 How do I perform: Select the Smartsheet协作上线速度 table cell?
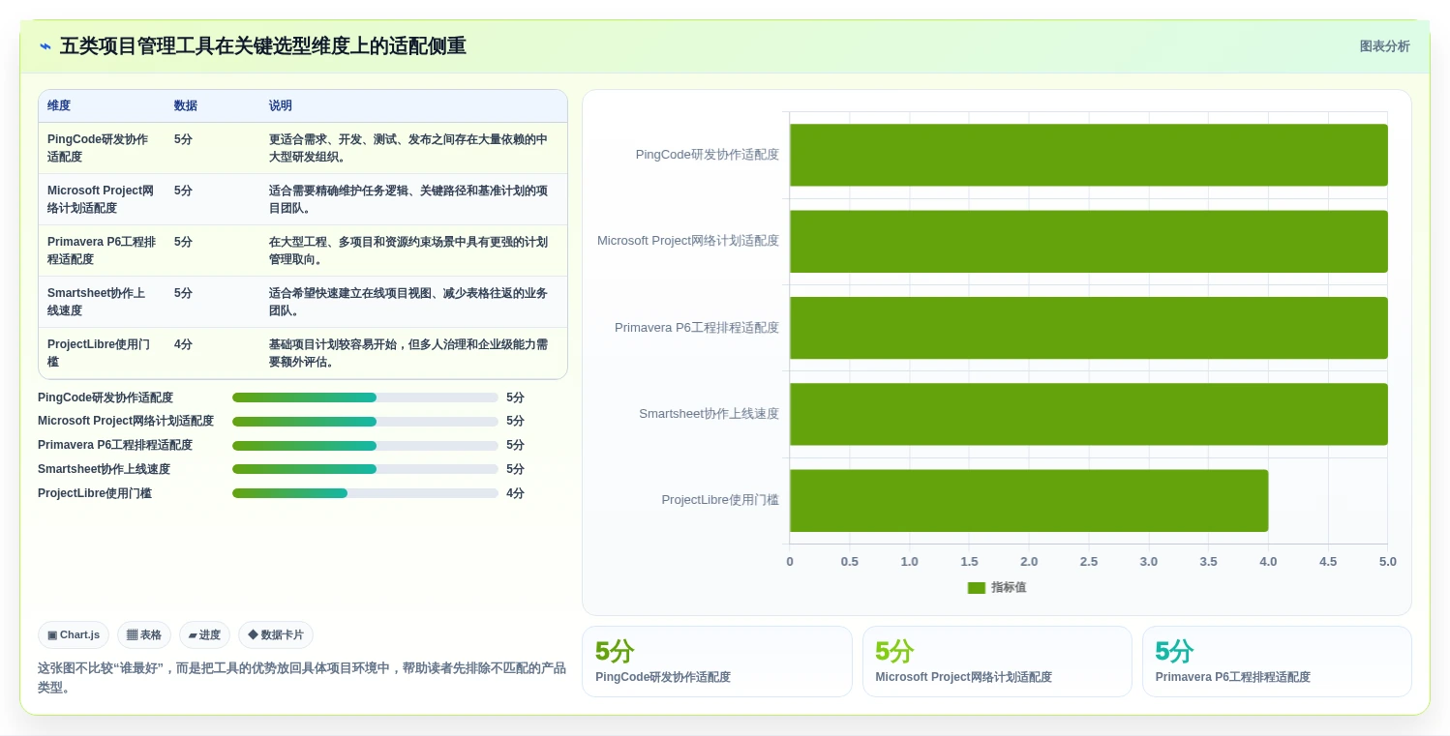point(101,302)
